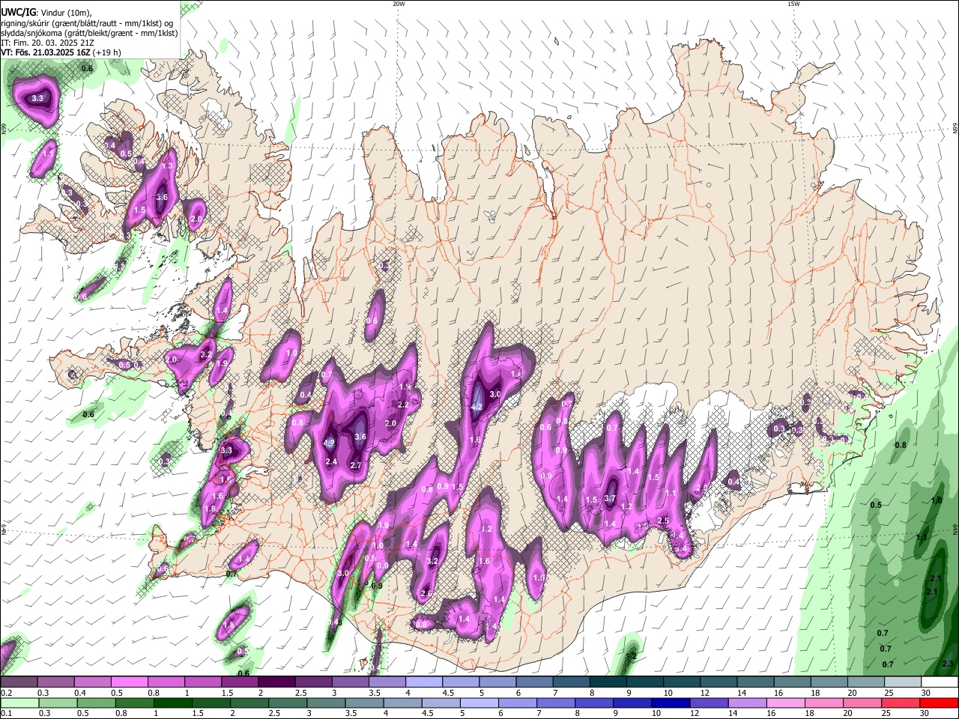Click the 20 swatch in upper snow scale
This screenshot has height=719, width=959.
(865, 682)
